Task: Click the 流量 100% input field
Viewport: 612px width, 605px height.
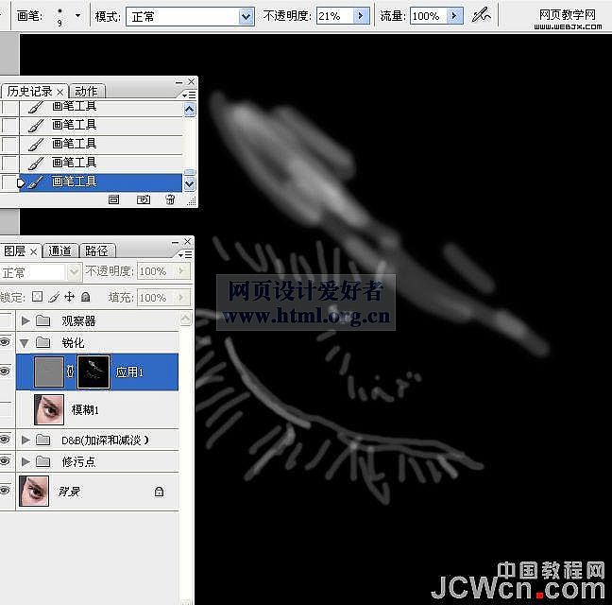Action: (x=428, y=16)
